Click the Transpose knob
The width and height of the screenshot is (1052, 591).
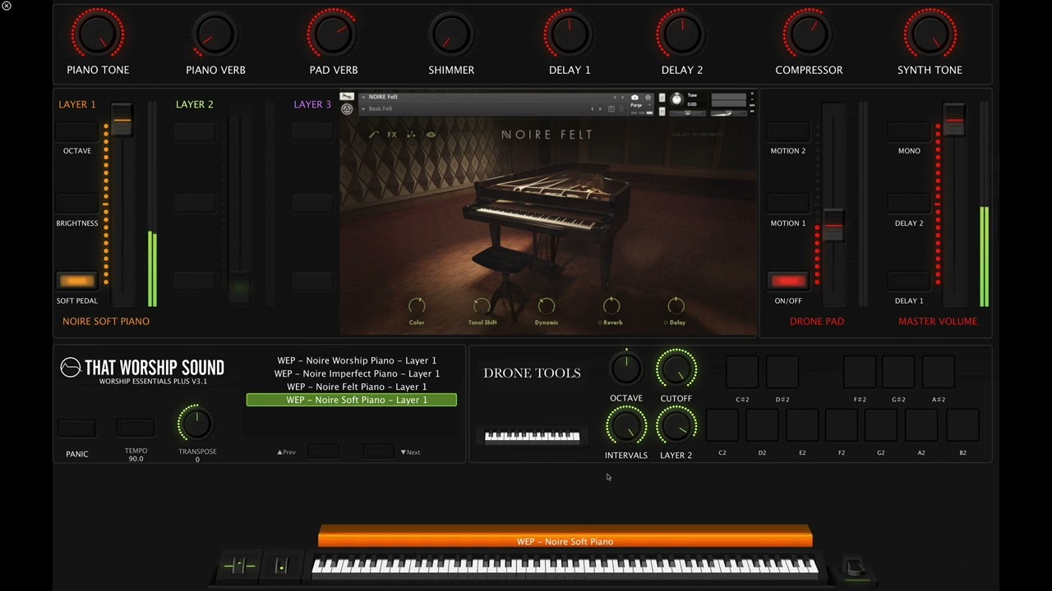click(196, 424)
